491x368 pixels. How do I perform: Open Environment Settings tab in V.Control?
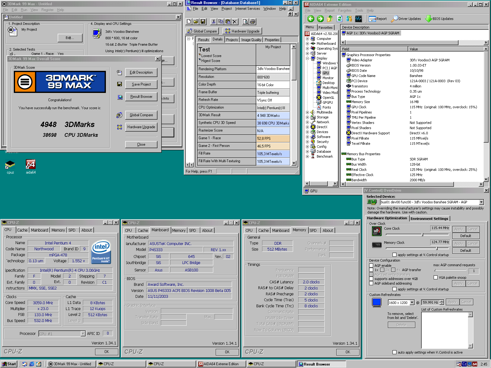pos(429,219)
